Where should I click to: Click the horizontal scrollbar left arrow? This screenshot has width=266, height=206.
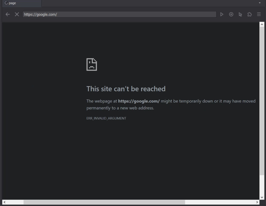5,202
